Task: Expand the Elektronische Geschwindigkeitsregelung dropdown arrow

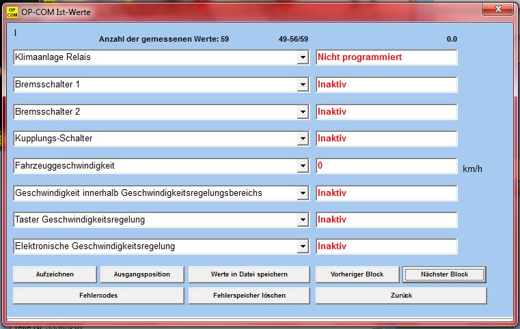Action: 303,246
